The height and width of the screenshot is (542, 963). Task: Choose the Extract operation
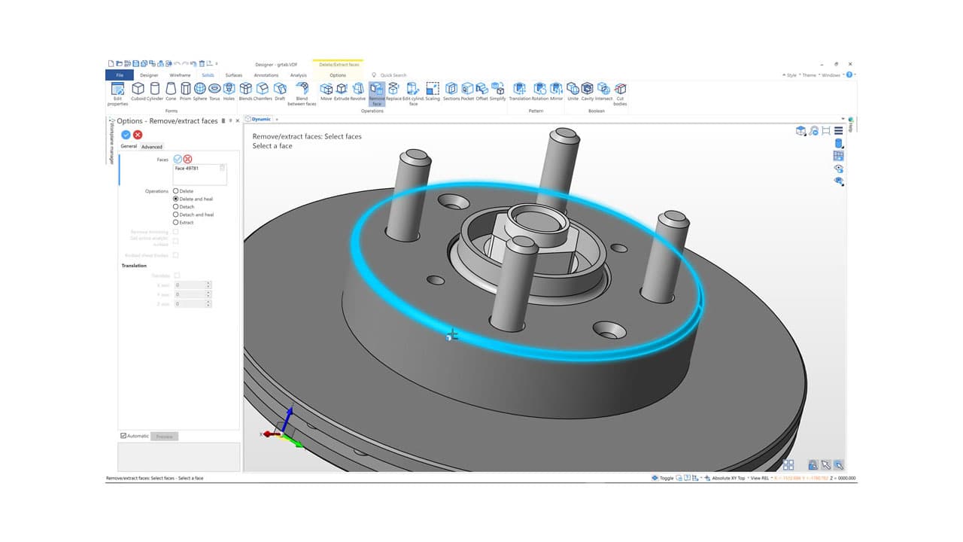[x=175, y=221]
